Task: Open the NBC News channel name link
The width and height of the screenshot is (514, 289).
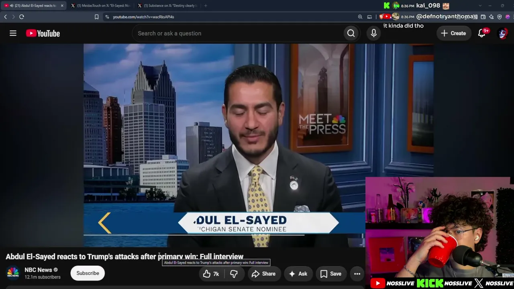Action: pos(38,270)
